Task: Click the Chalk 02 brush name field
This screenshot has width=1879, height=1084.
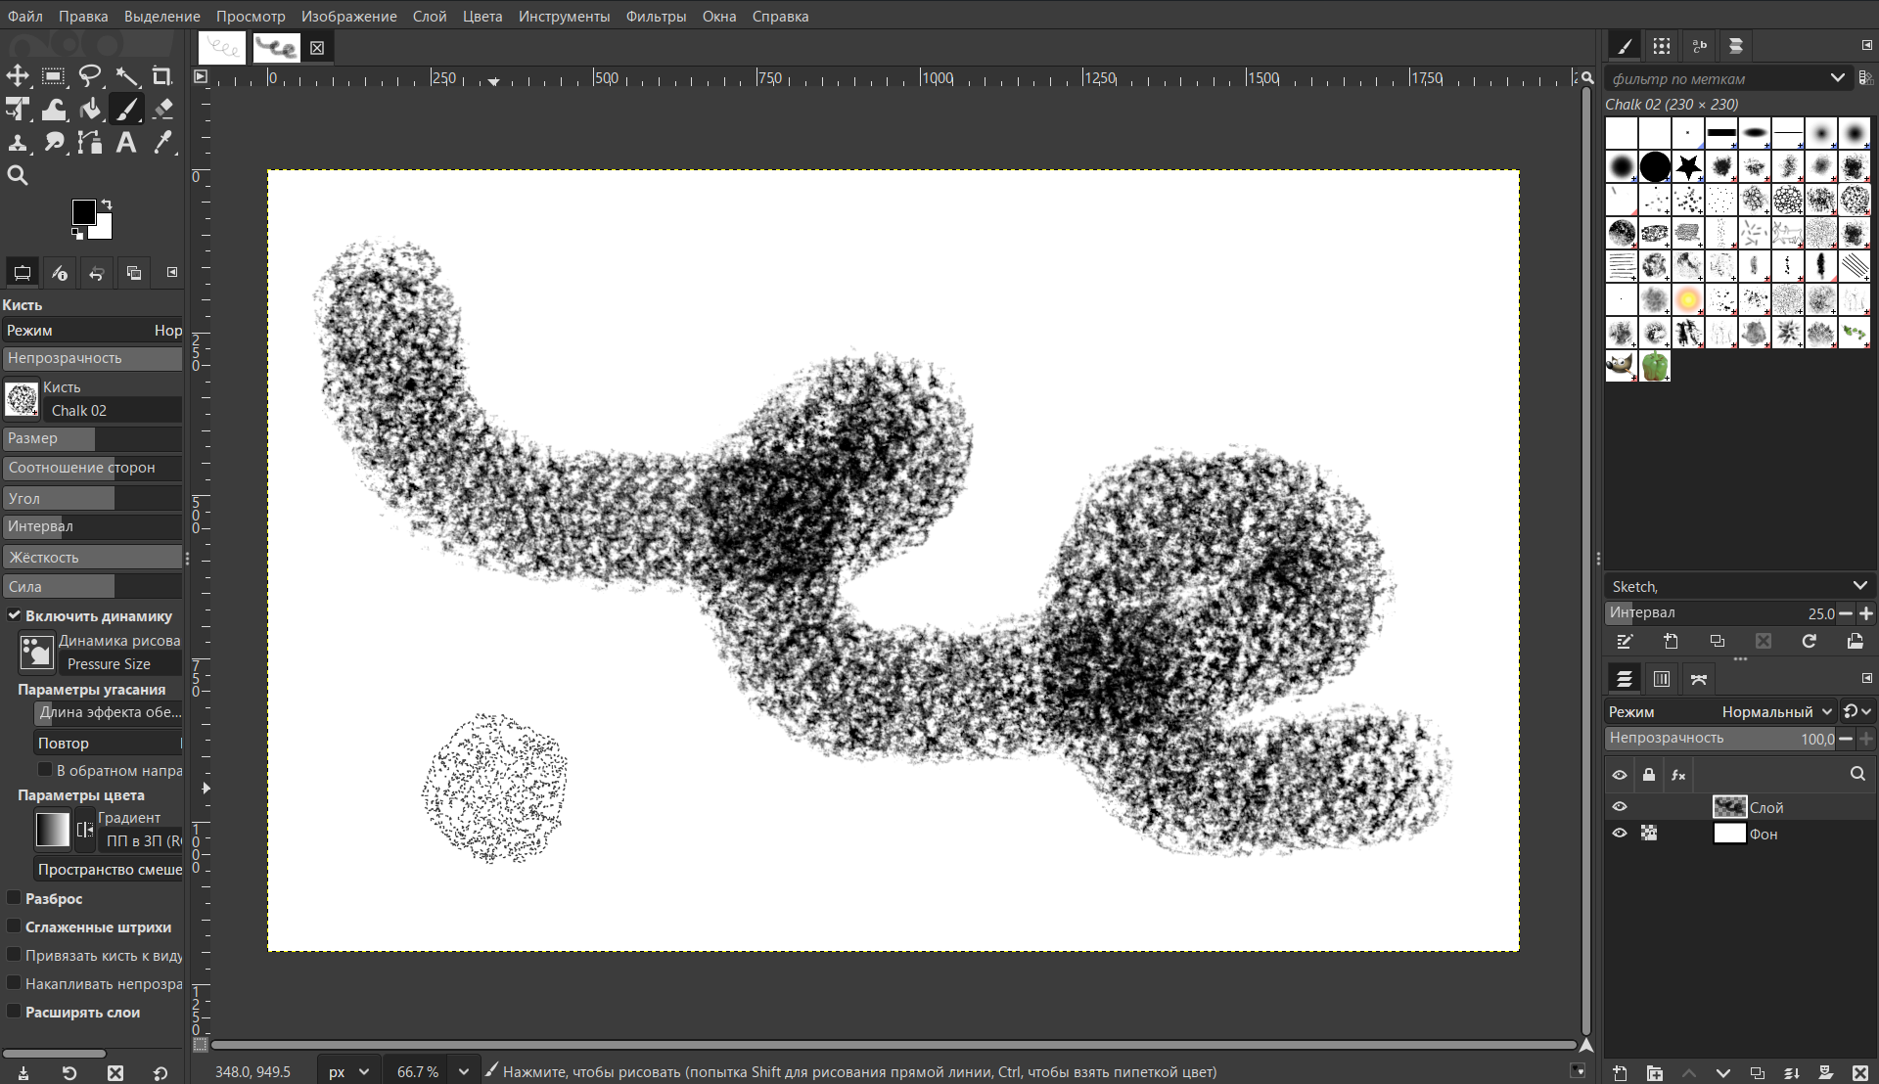Action: [x=114, y=411]
